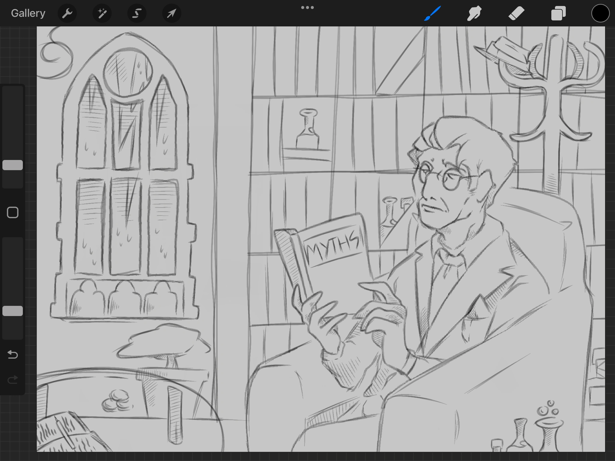Open the Actions wrench menu
The image size is (615, 461).
coord(67,13)
